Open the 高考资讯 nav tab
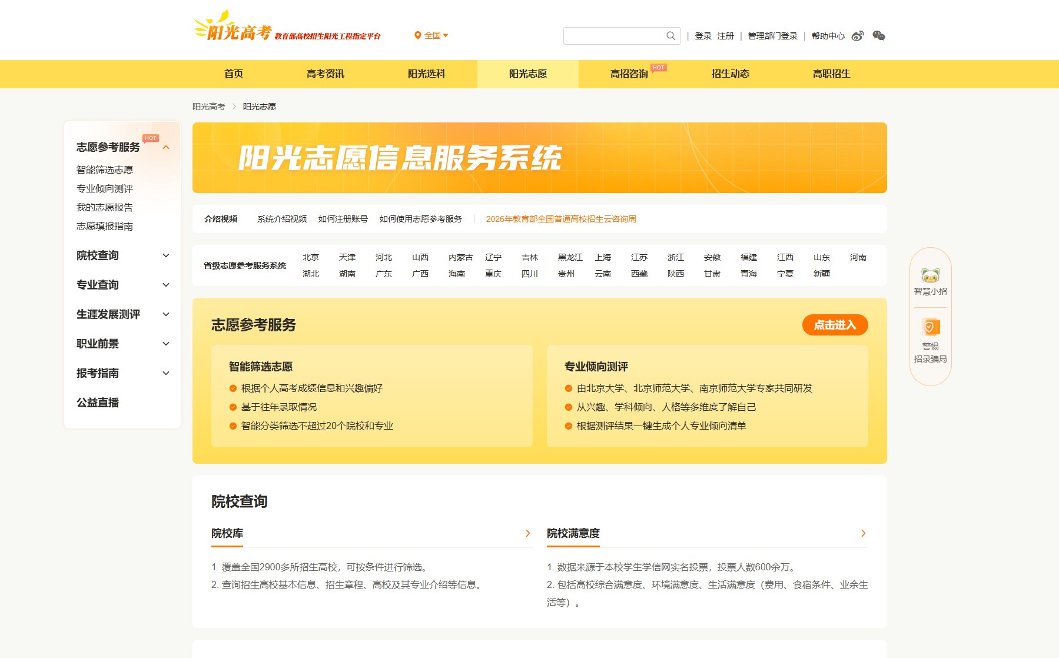Image resolution: width=1059 pixels, height=658 pixels. 326,74
